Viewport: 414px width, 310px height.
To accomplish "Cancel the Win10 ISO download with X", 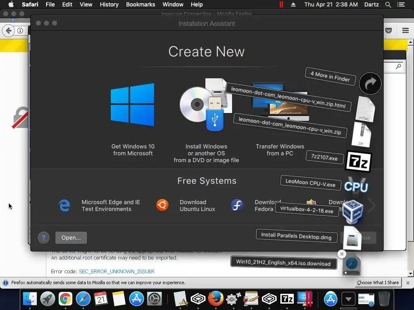I will (x=342, y=254).
